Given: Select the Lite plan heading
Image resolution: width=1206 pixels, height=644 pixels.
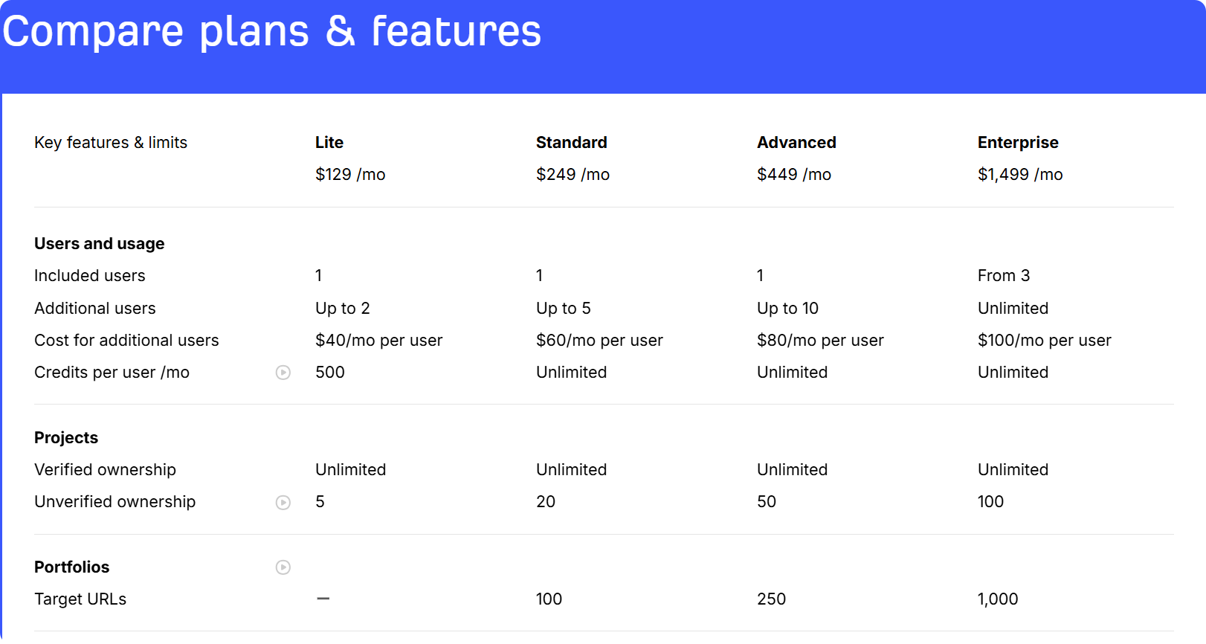Looking at the screenshot, I should pyautogui.click(x=329, y=142).
